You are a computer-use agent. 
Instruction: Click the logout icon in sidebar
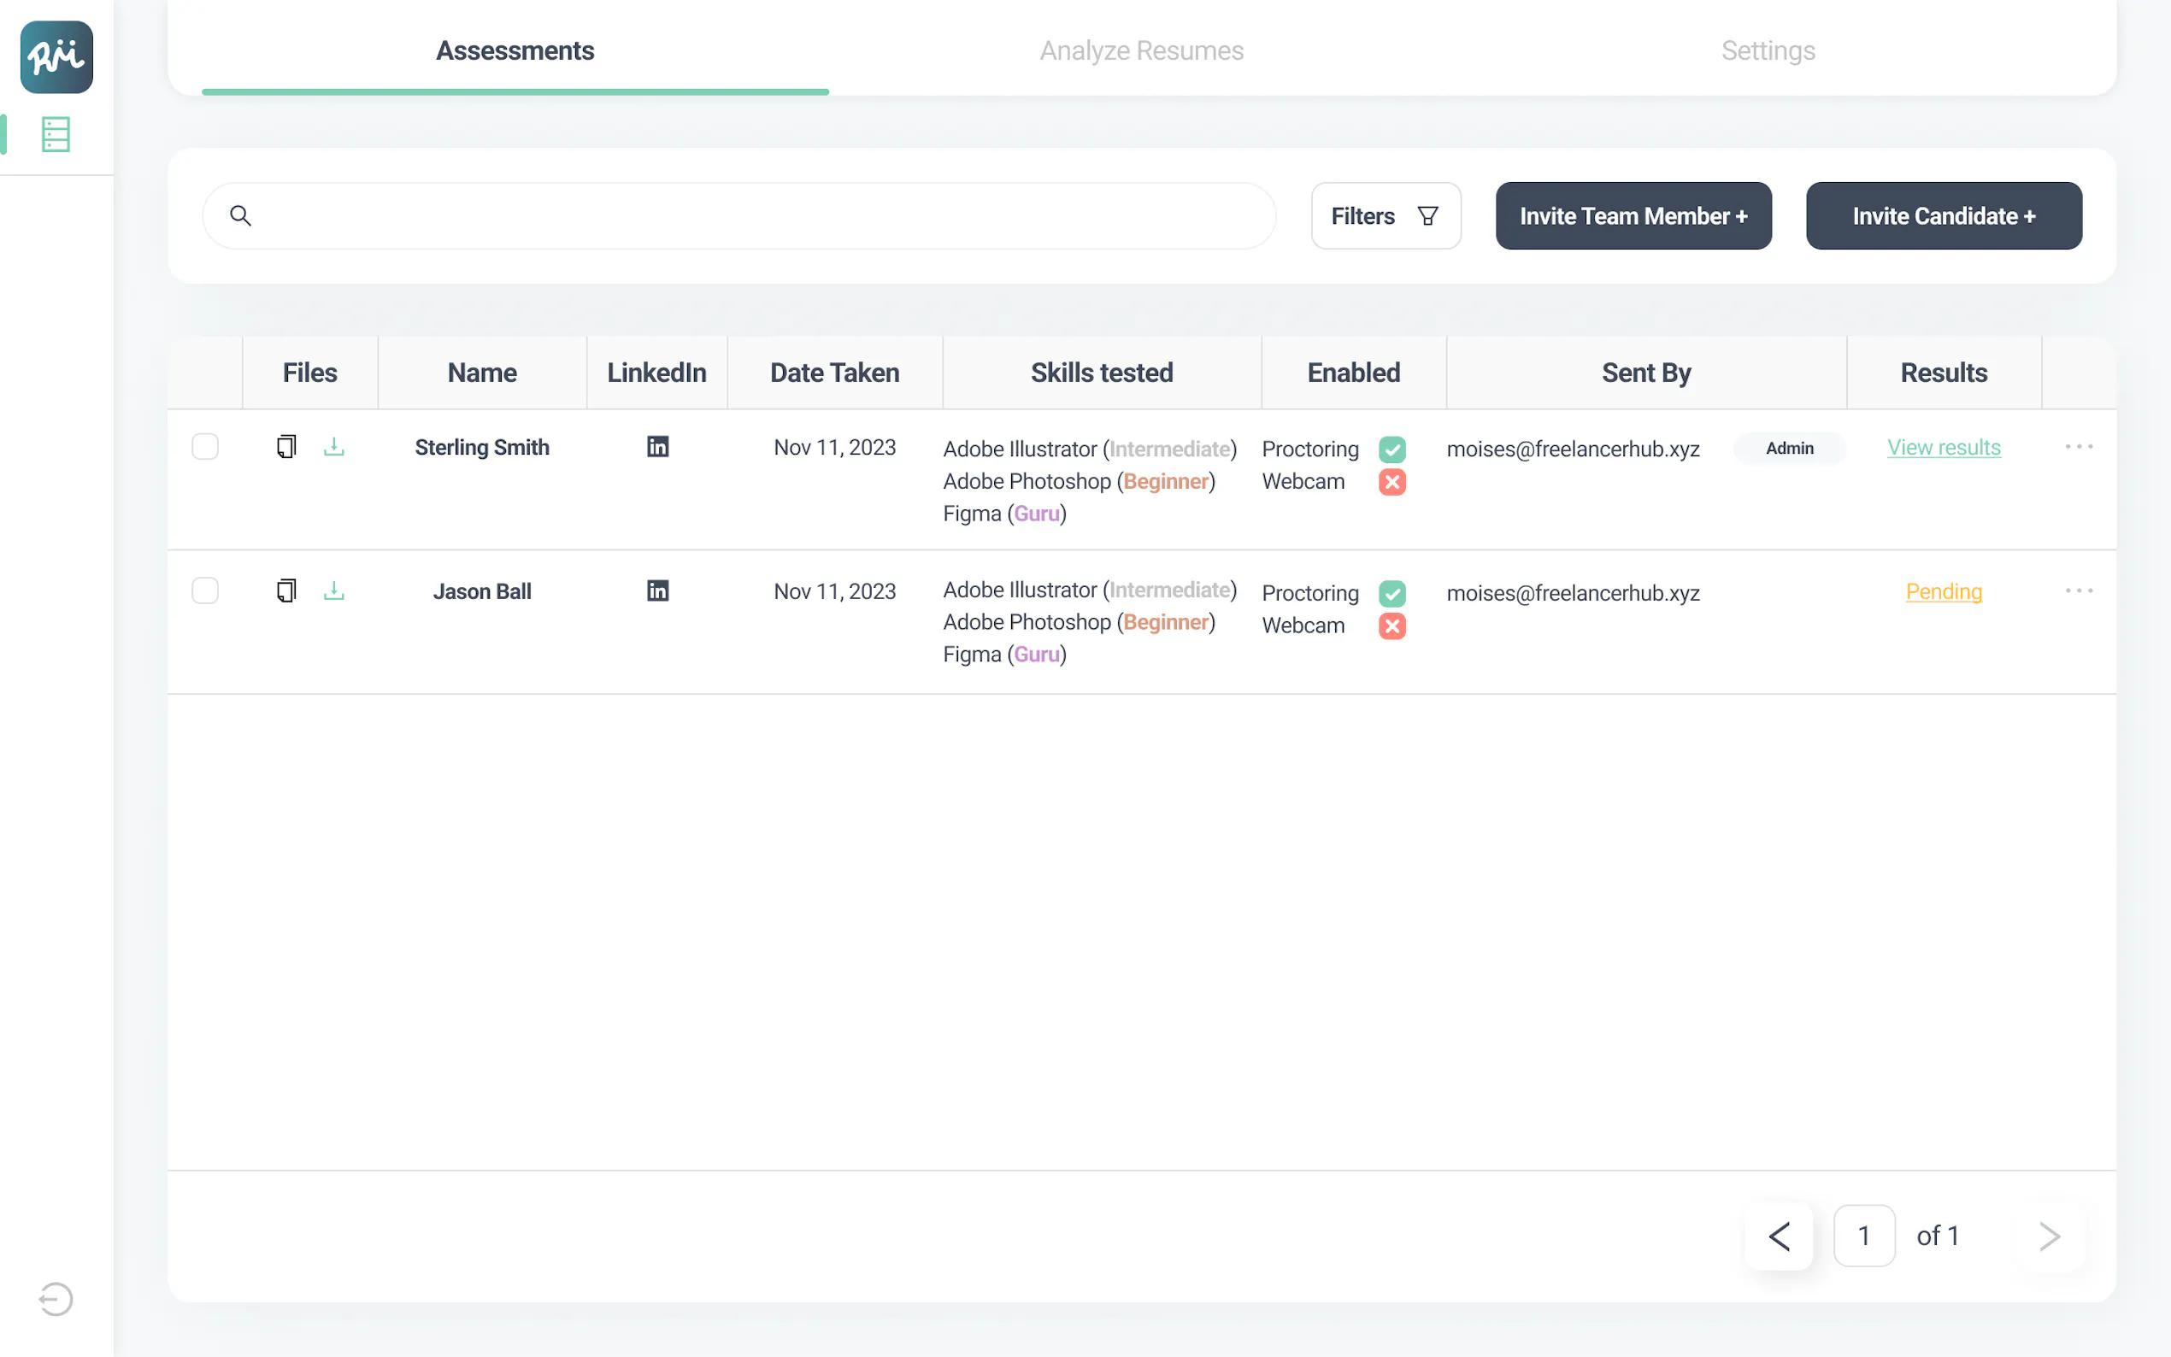point(56,1299)
